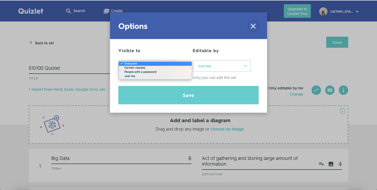Open the keyboard shortcuts icon
The height and width of the screenshot is (190, 377).
[330, 90]
